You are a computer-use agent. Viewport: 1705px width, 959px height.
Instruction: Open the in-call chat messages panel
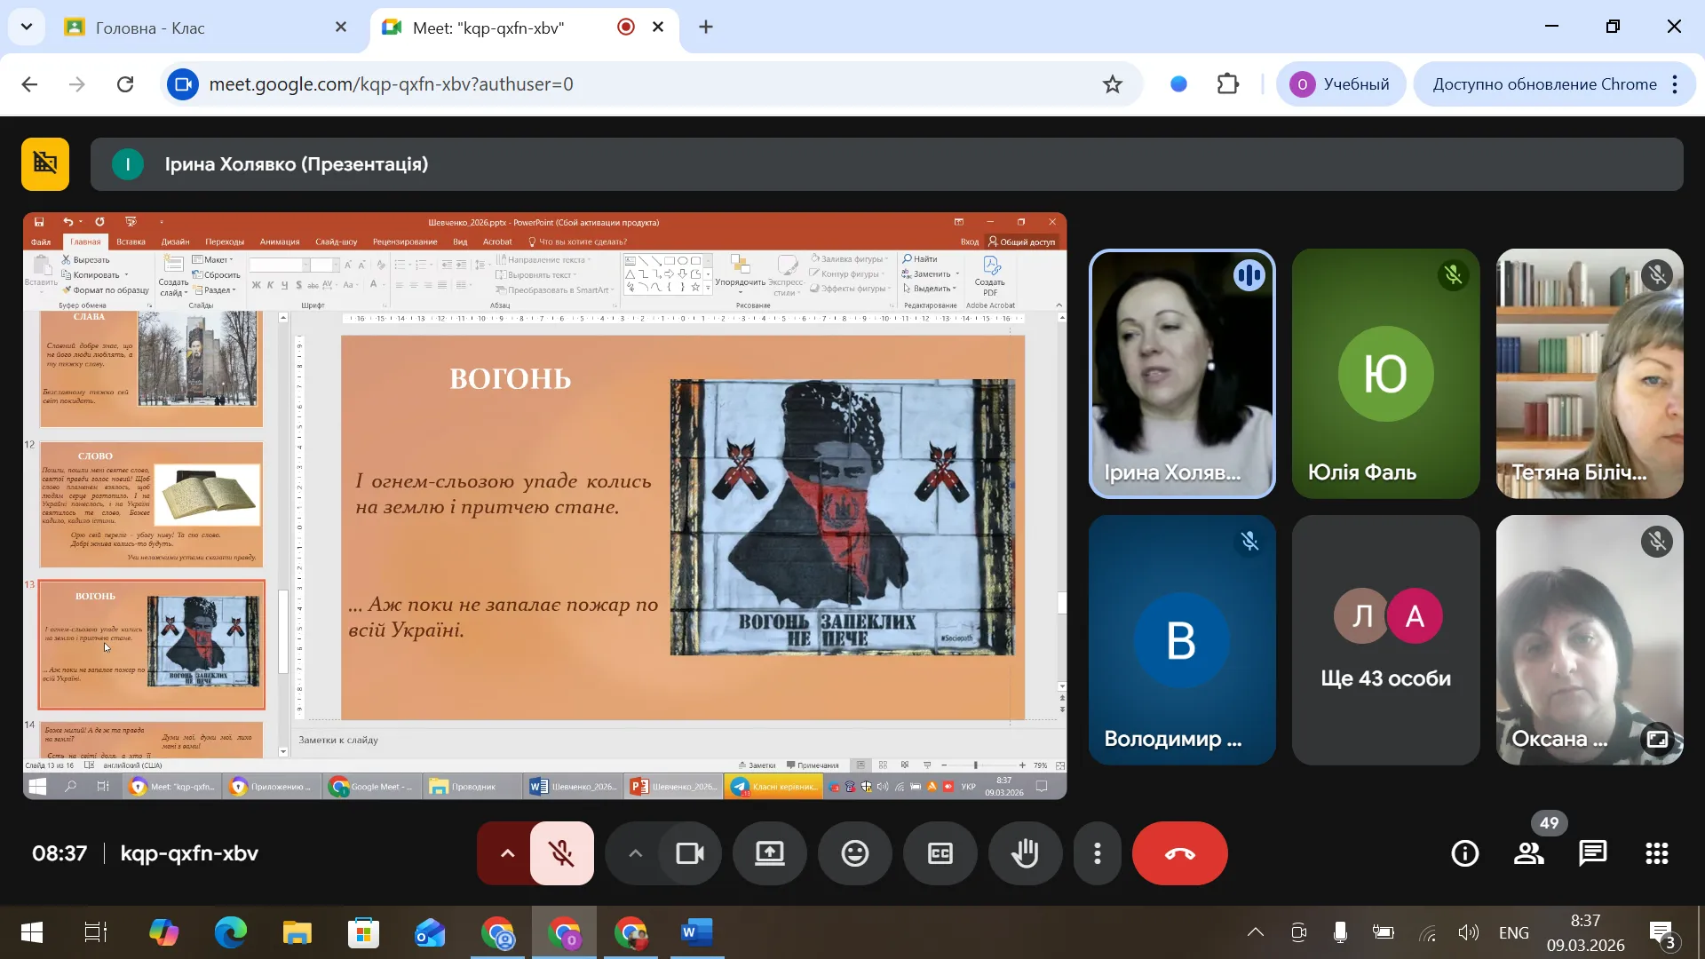[1592, 854]
